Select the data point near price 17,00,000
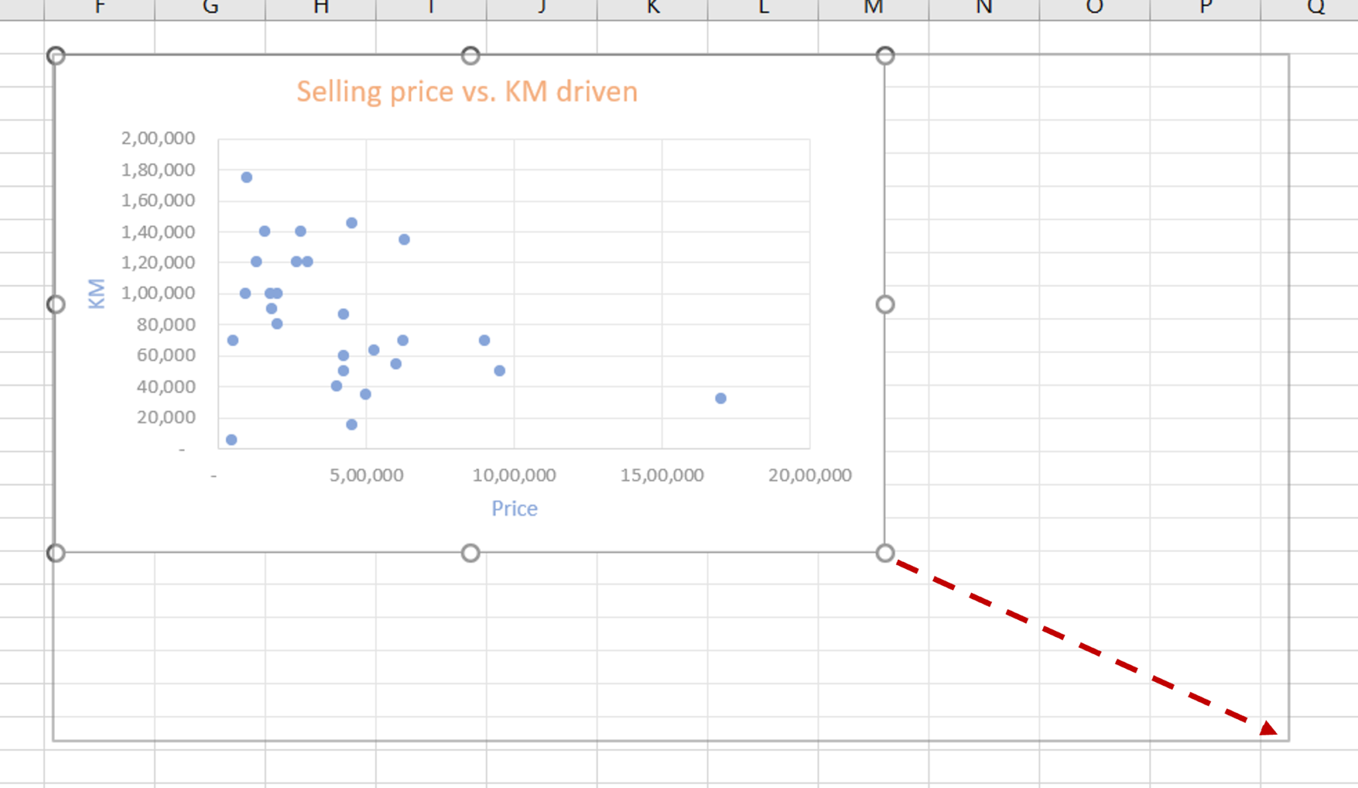 coord(721,398)
